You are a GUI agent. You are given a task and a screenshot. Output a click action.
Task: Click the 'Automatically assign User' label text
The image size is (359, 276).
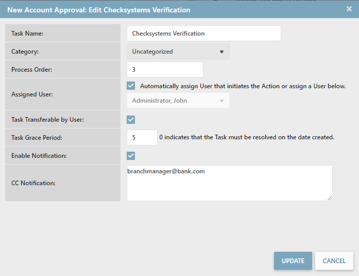coord(243,86)
